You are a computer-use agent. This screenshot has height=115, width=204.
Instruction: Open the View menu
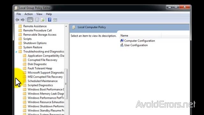[x=39, y=14]
